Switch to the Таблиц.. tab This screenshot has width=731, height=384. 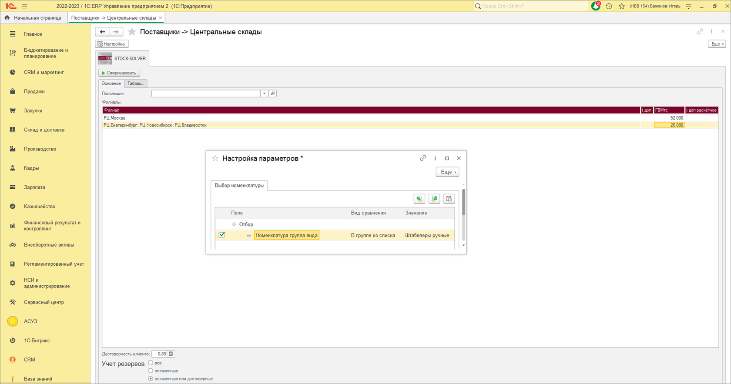coord(135,83)
